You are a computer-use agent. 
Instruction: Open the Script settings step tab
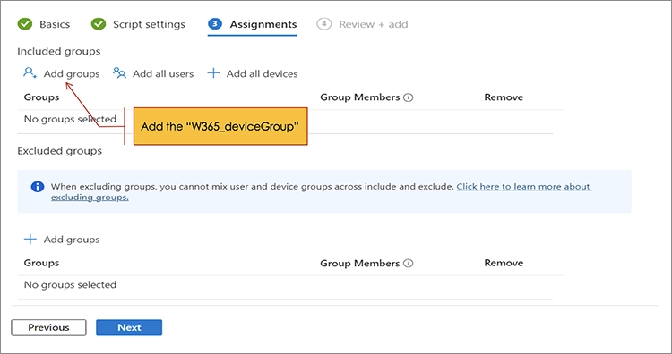pos(138,24)
